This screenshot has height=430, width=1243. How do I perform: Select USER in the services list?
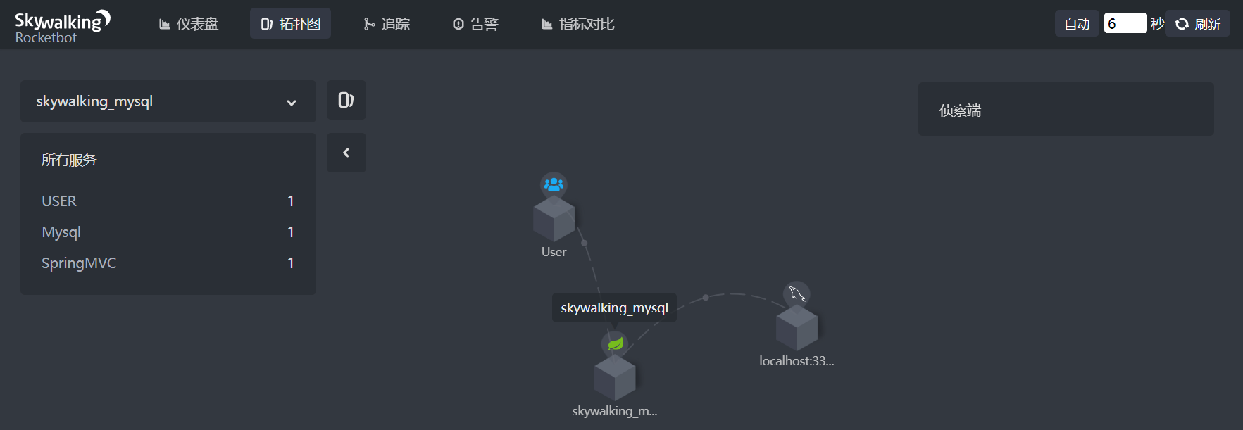pyautogui.click(x=168, y=201)
